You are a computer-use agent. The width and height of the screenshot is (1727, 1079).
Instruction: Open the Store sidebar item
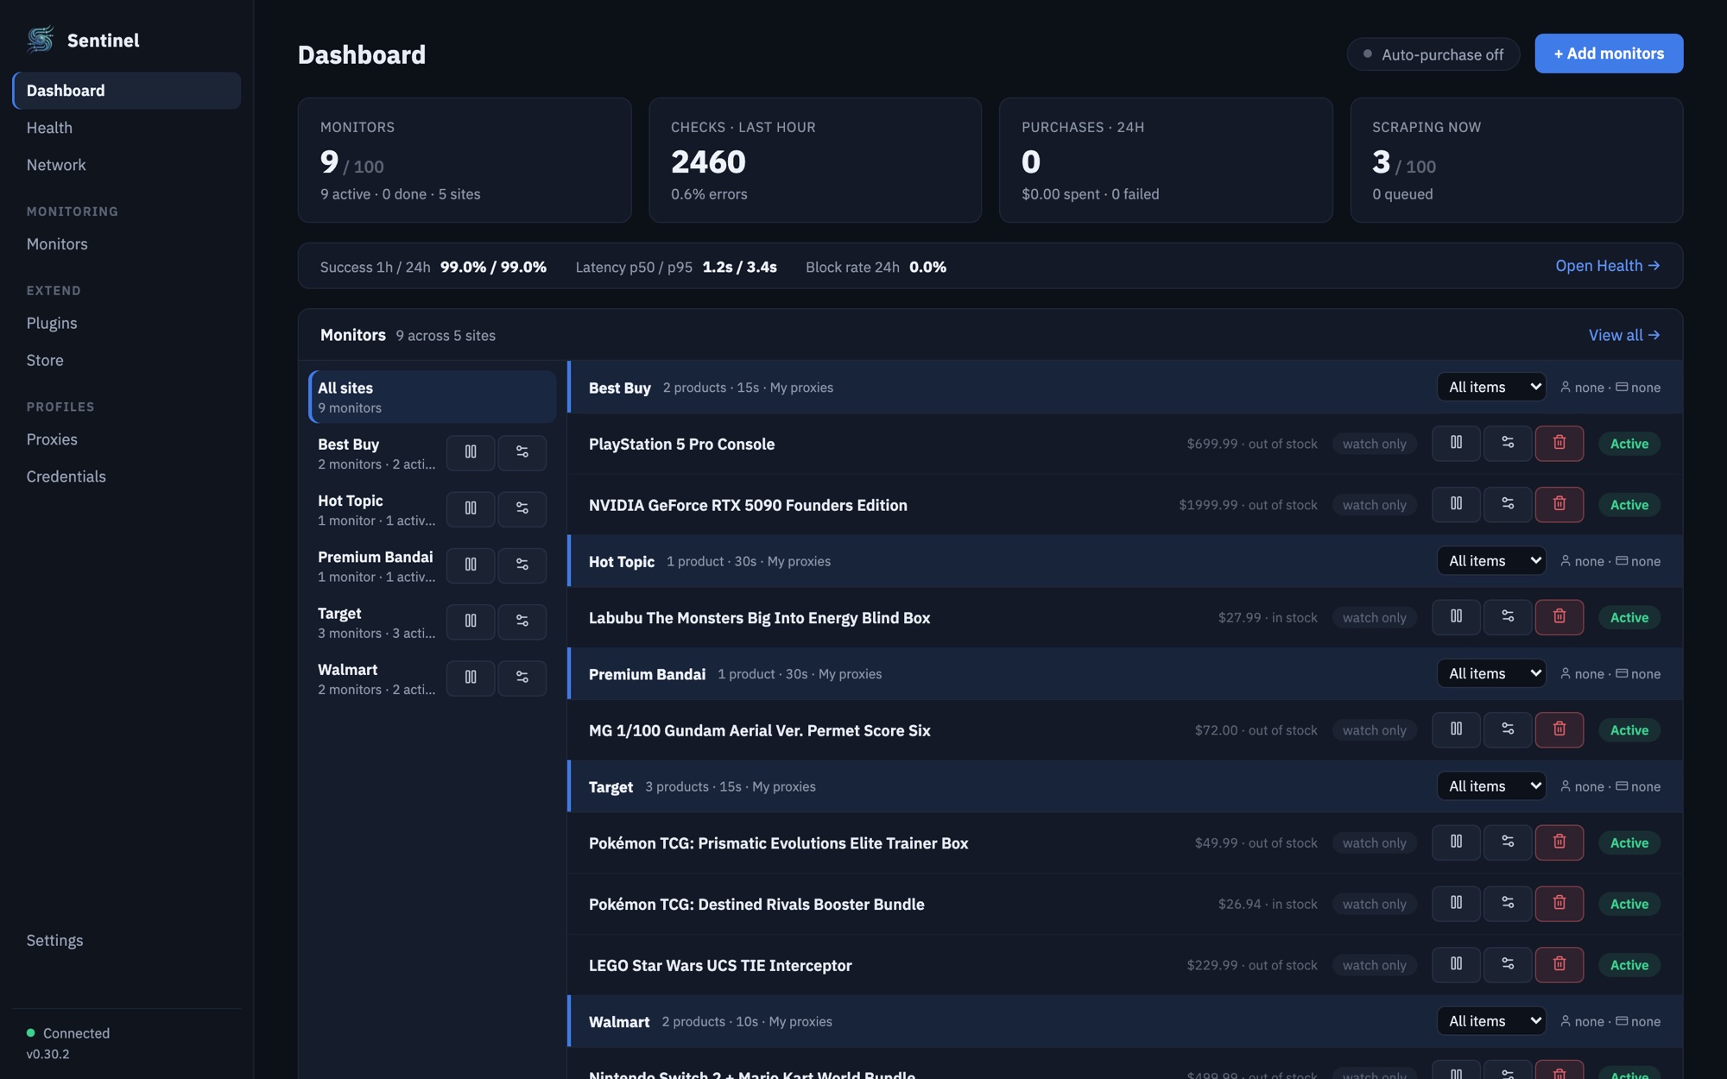pyautogui.click(x=127, y=360)
